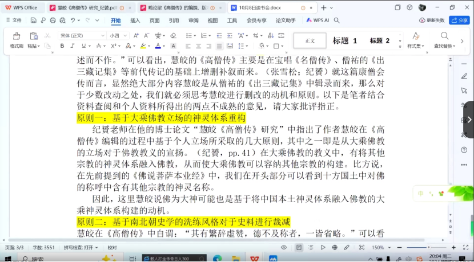Apply 标题 2 style
This screenshot has width=474, height=262.
pos(380,40)
